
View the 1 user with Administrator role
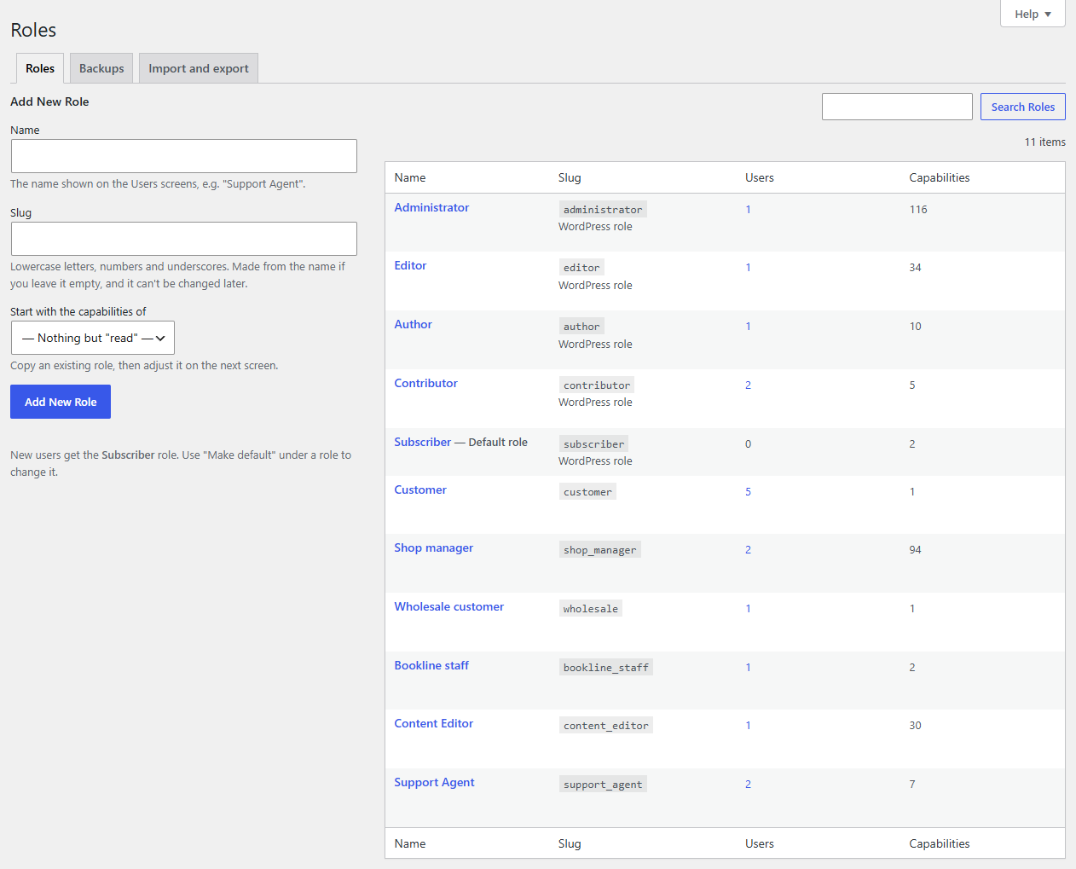(748, 209)
